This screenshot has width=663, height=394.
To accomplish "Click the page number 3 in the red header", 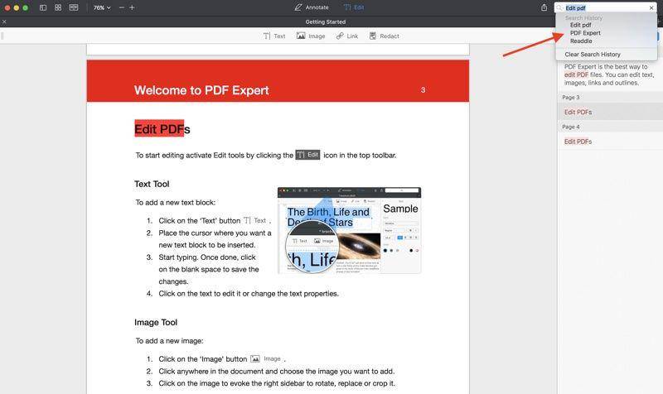I will [423, 90].
